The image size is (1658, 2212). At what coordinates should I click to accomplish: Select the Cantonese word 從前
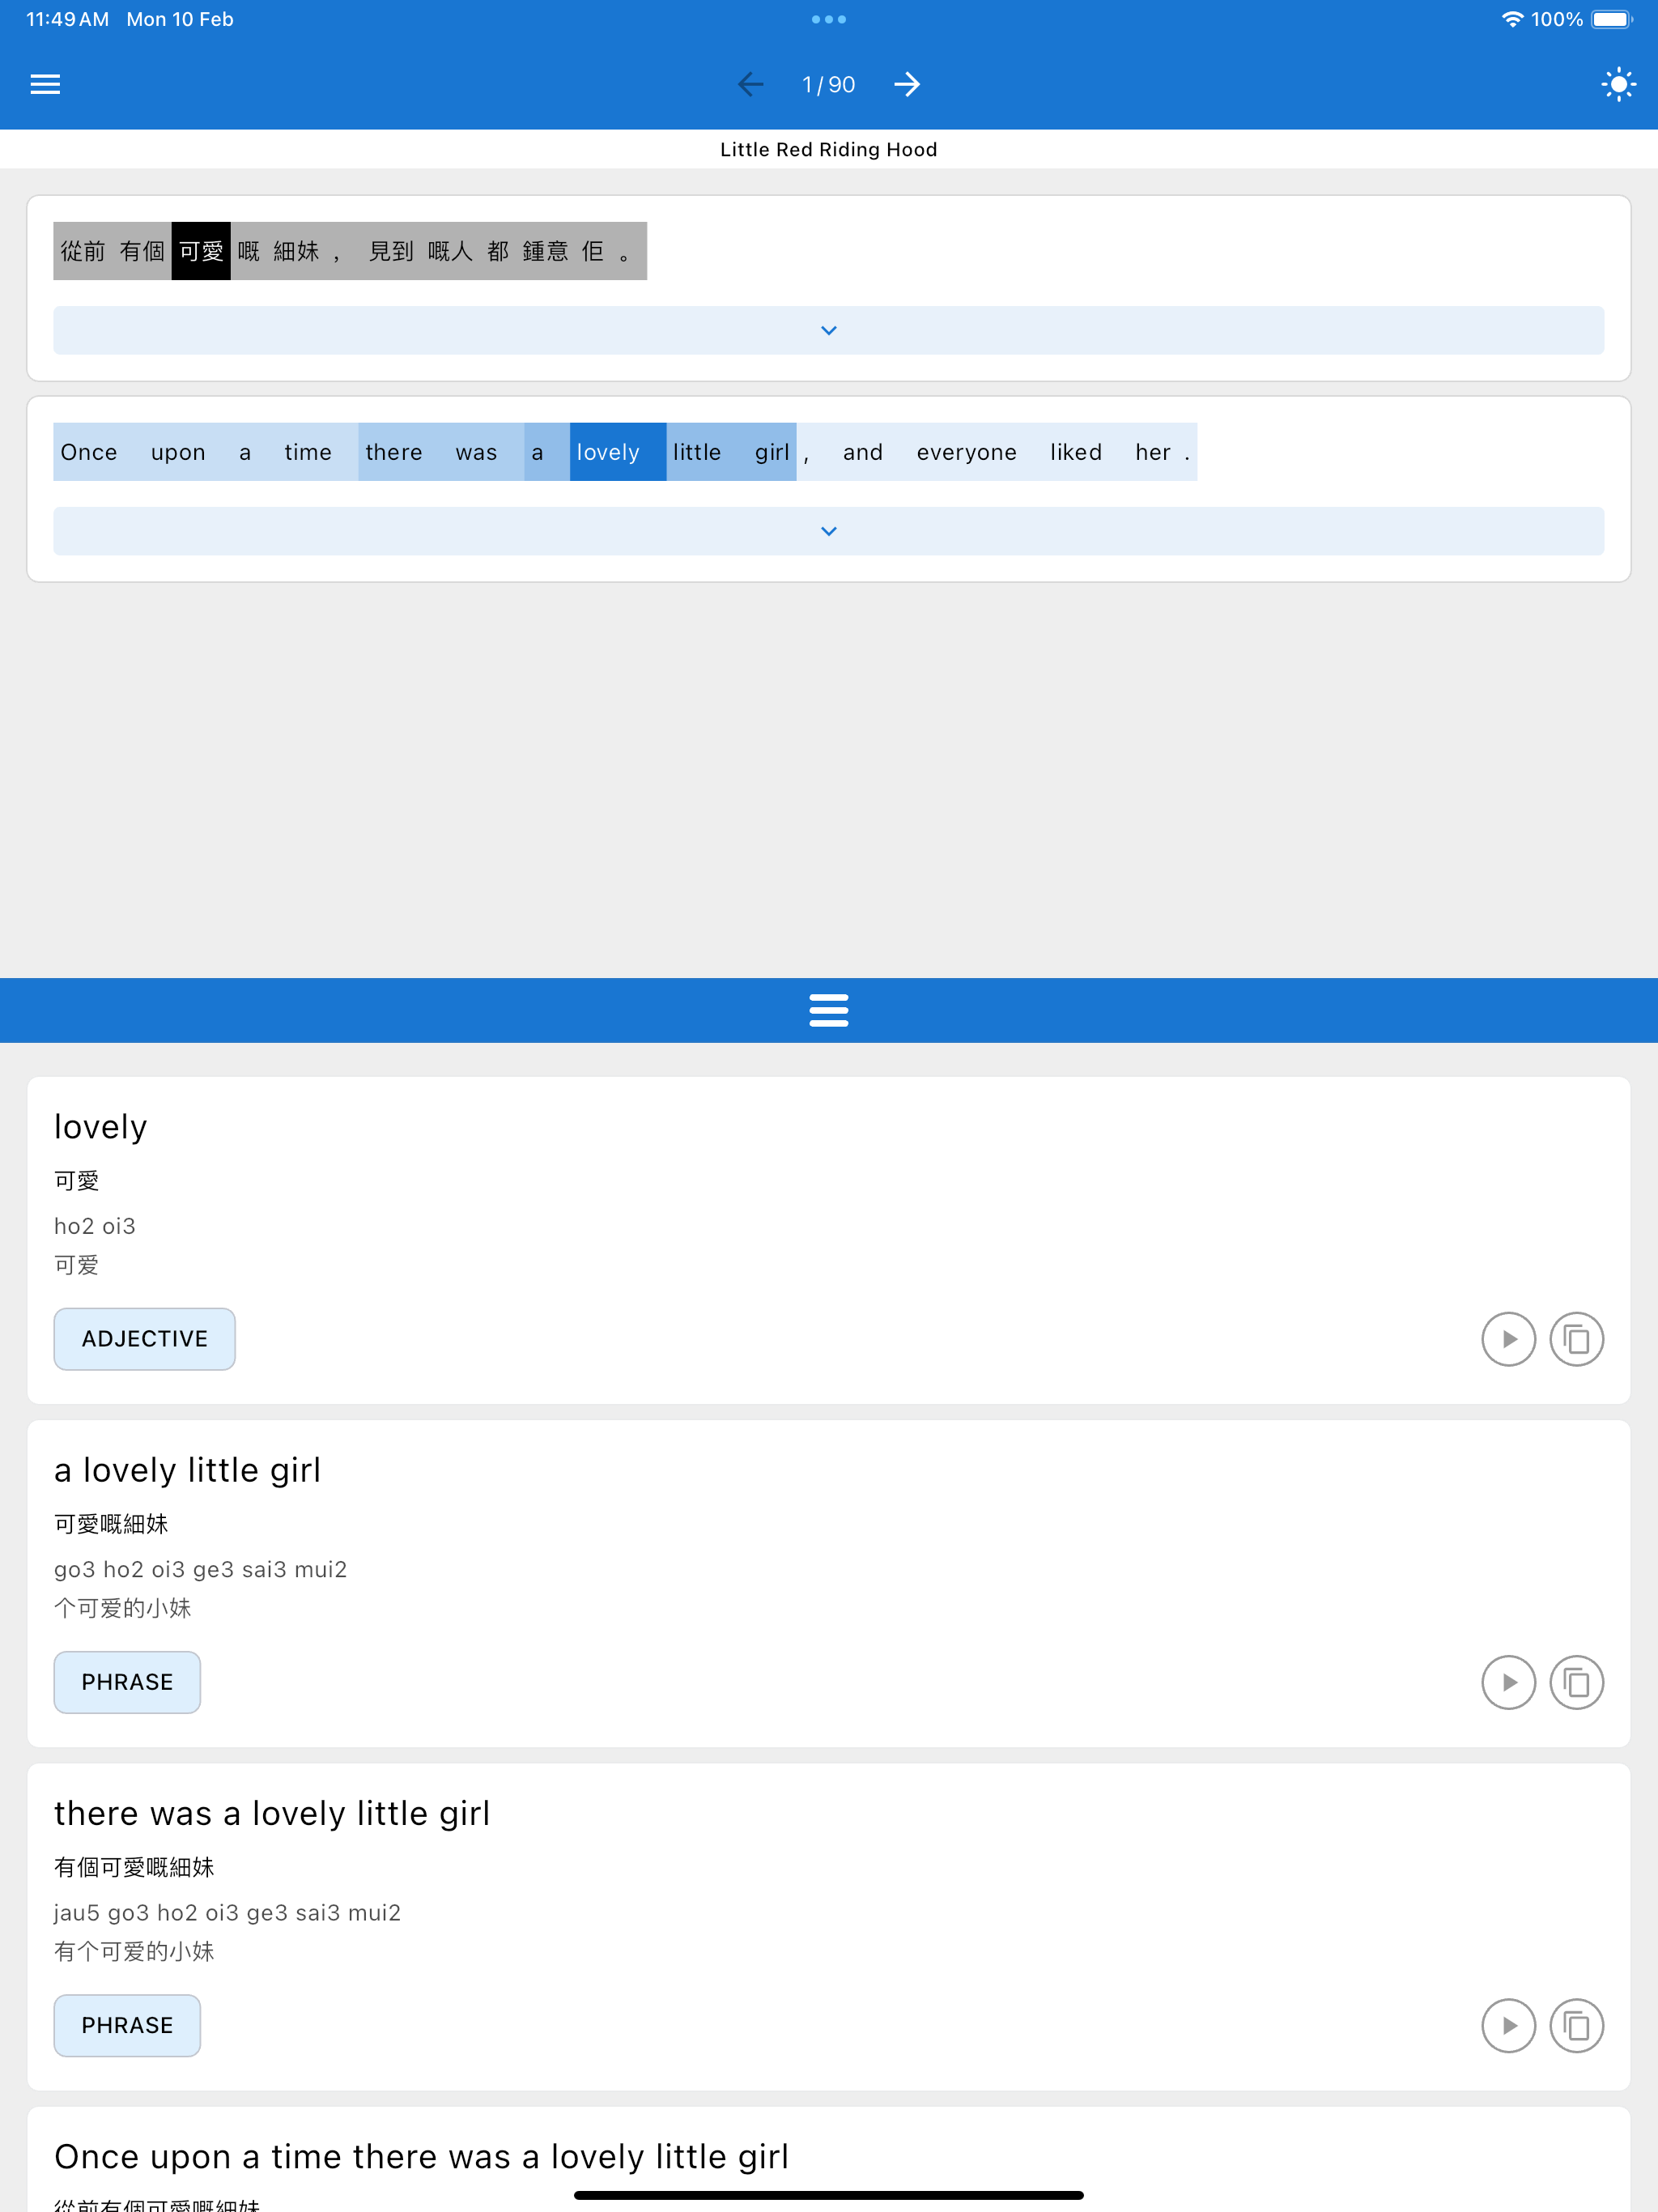(x=83, y=251)
